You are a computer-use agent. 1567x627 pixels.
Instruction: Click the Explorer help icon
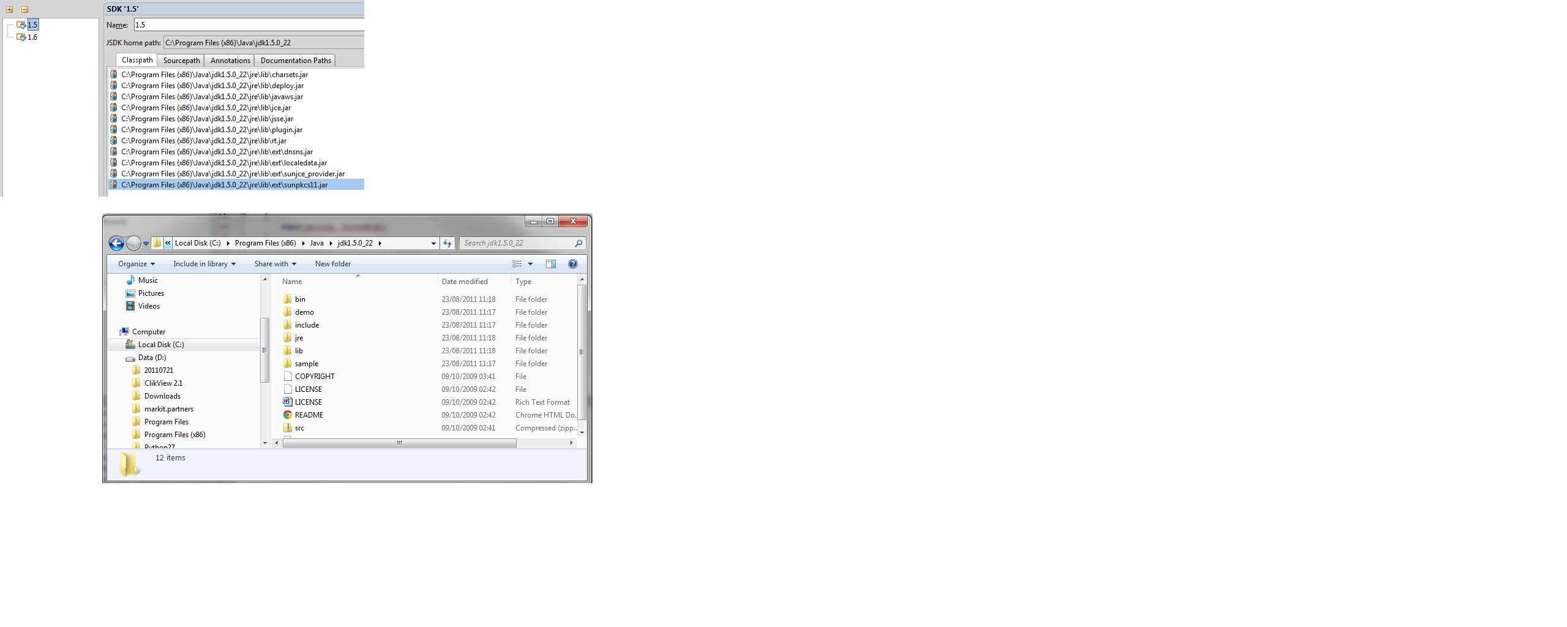tap(573, 264)
